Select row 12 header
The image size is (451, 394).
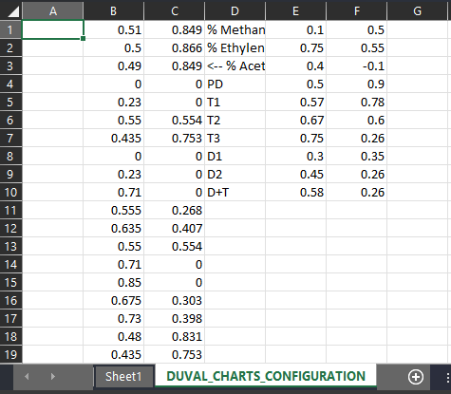10,228
